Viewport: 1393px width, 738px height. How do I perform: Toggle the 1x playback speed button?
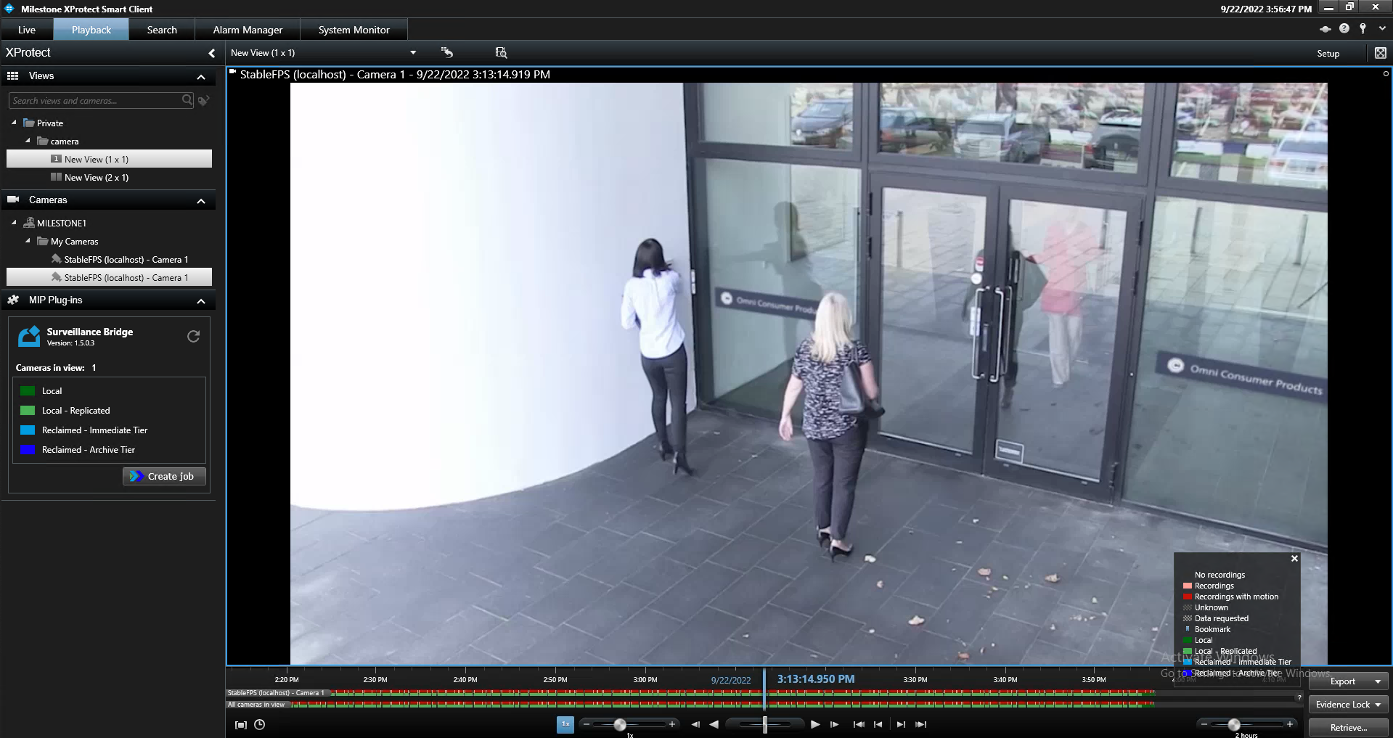click(x=565, y=724)
